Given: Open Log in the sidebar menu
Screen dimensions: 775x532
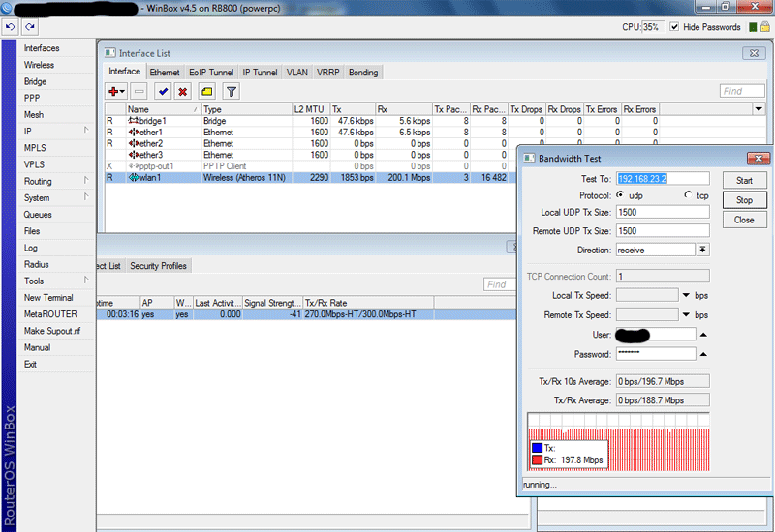Looking at the screenshot, I should click(x=31, y=248).
